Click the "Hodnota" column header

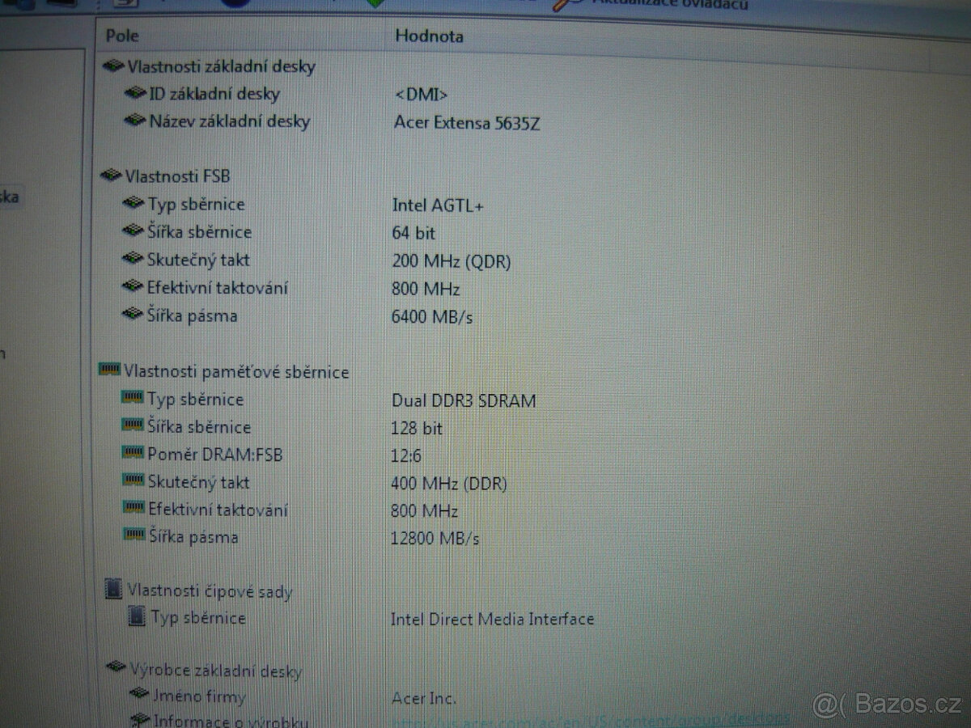428,36
